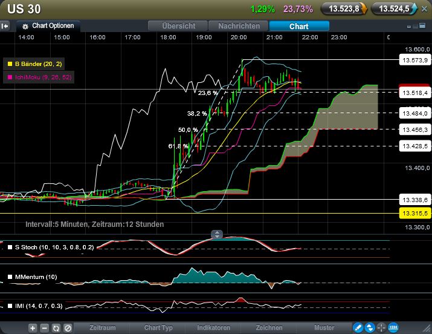Screen dimensions: 432x334
Task: Click the Intervall:5 Minuten, Zeitraum:12 Stunden text
Action: (94, 224)
